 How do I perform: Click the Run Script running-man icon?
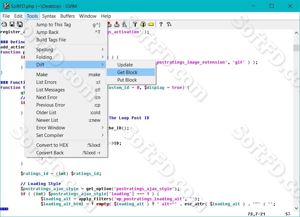[x=124, y=24]
